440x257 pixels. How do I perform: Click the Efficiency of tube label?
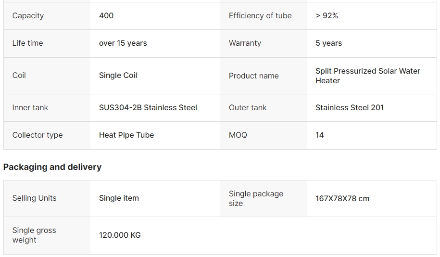260,16
